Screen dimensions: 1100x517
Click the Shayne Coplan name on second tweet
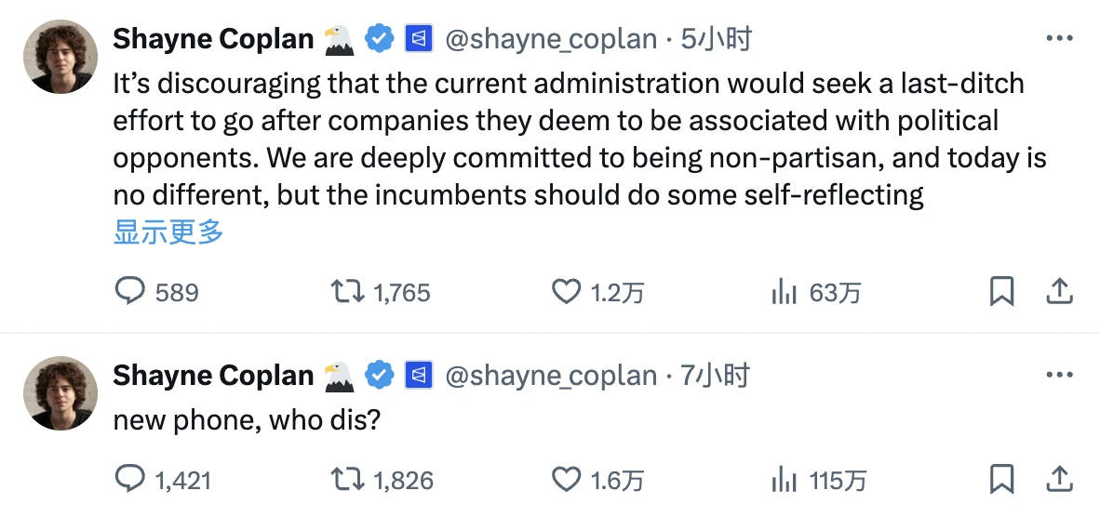coord(213,376)
